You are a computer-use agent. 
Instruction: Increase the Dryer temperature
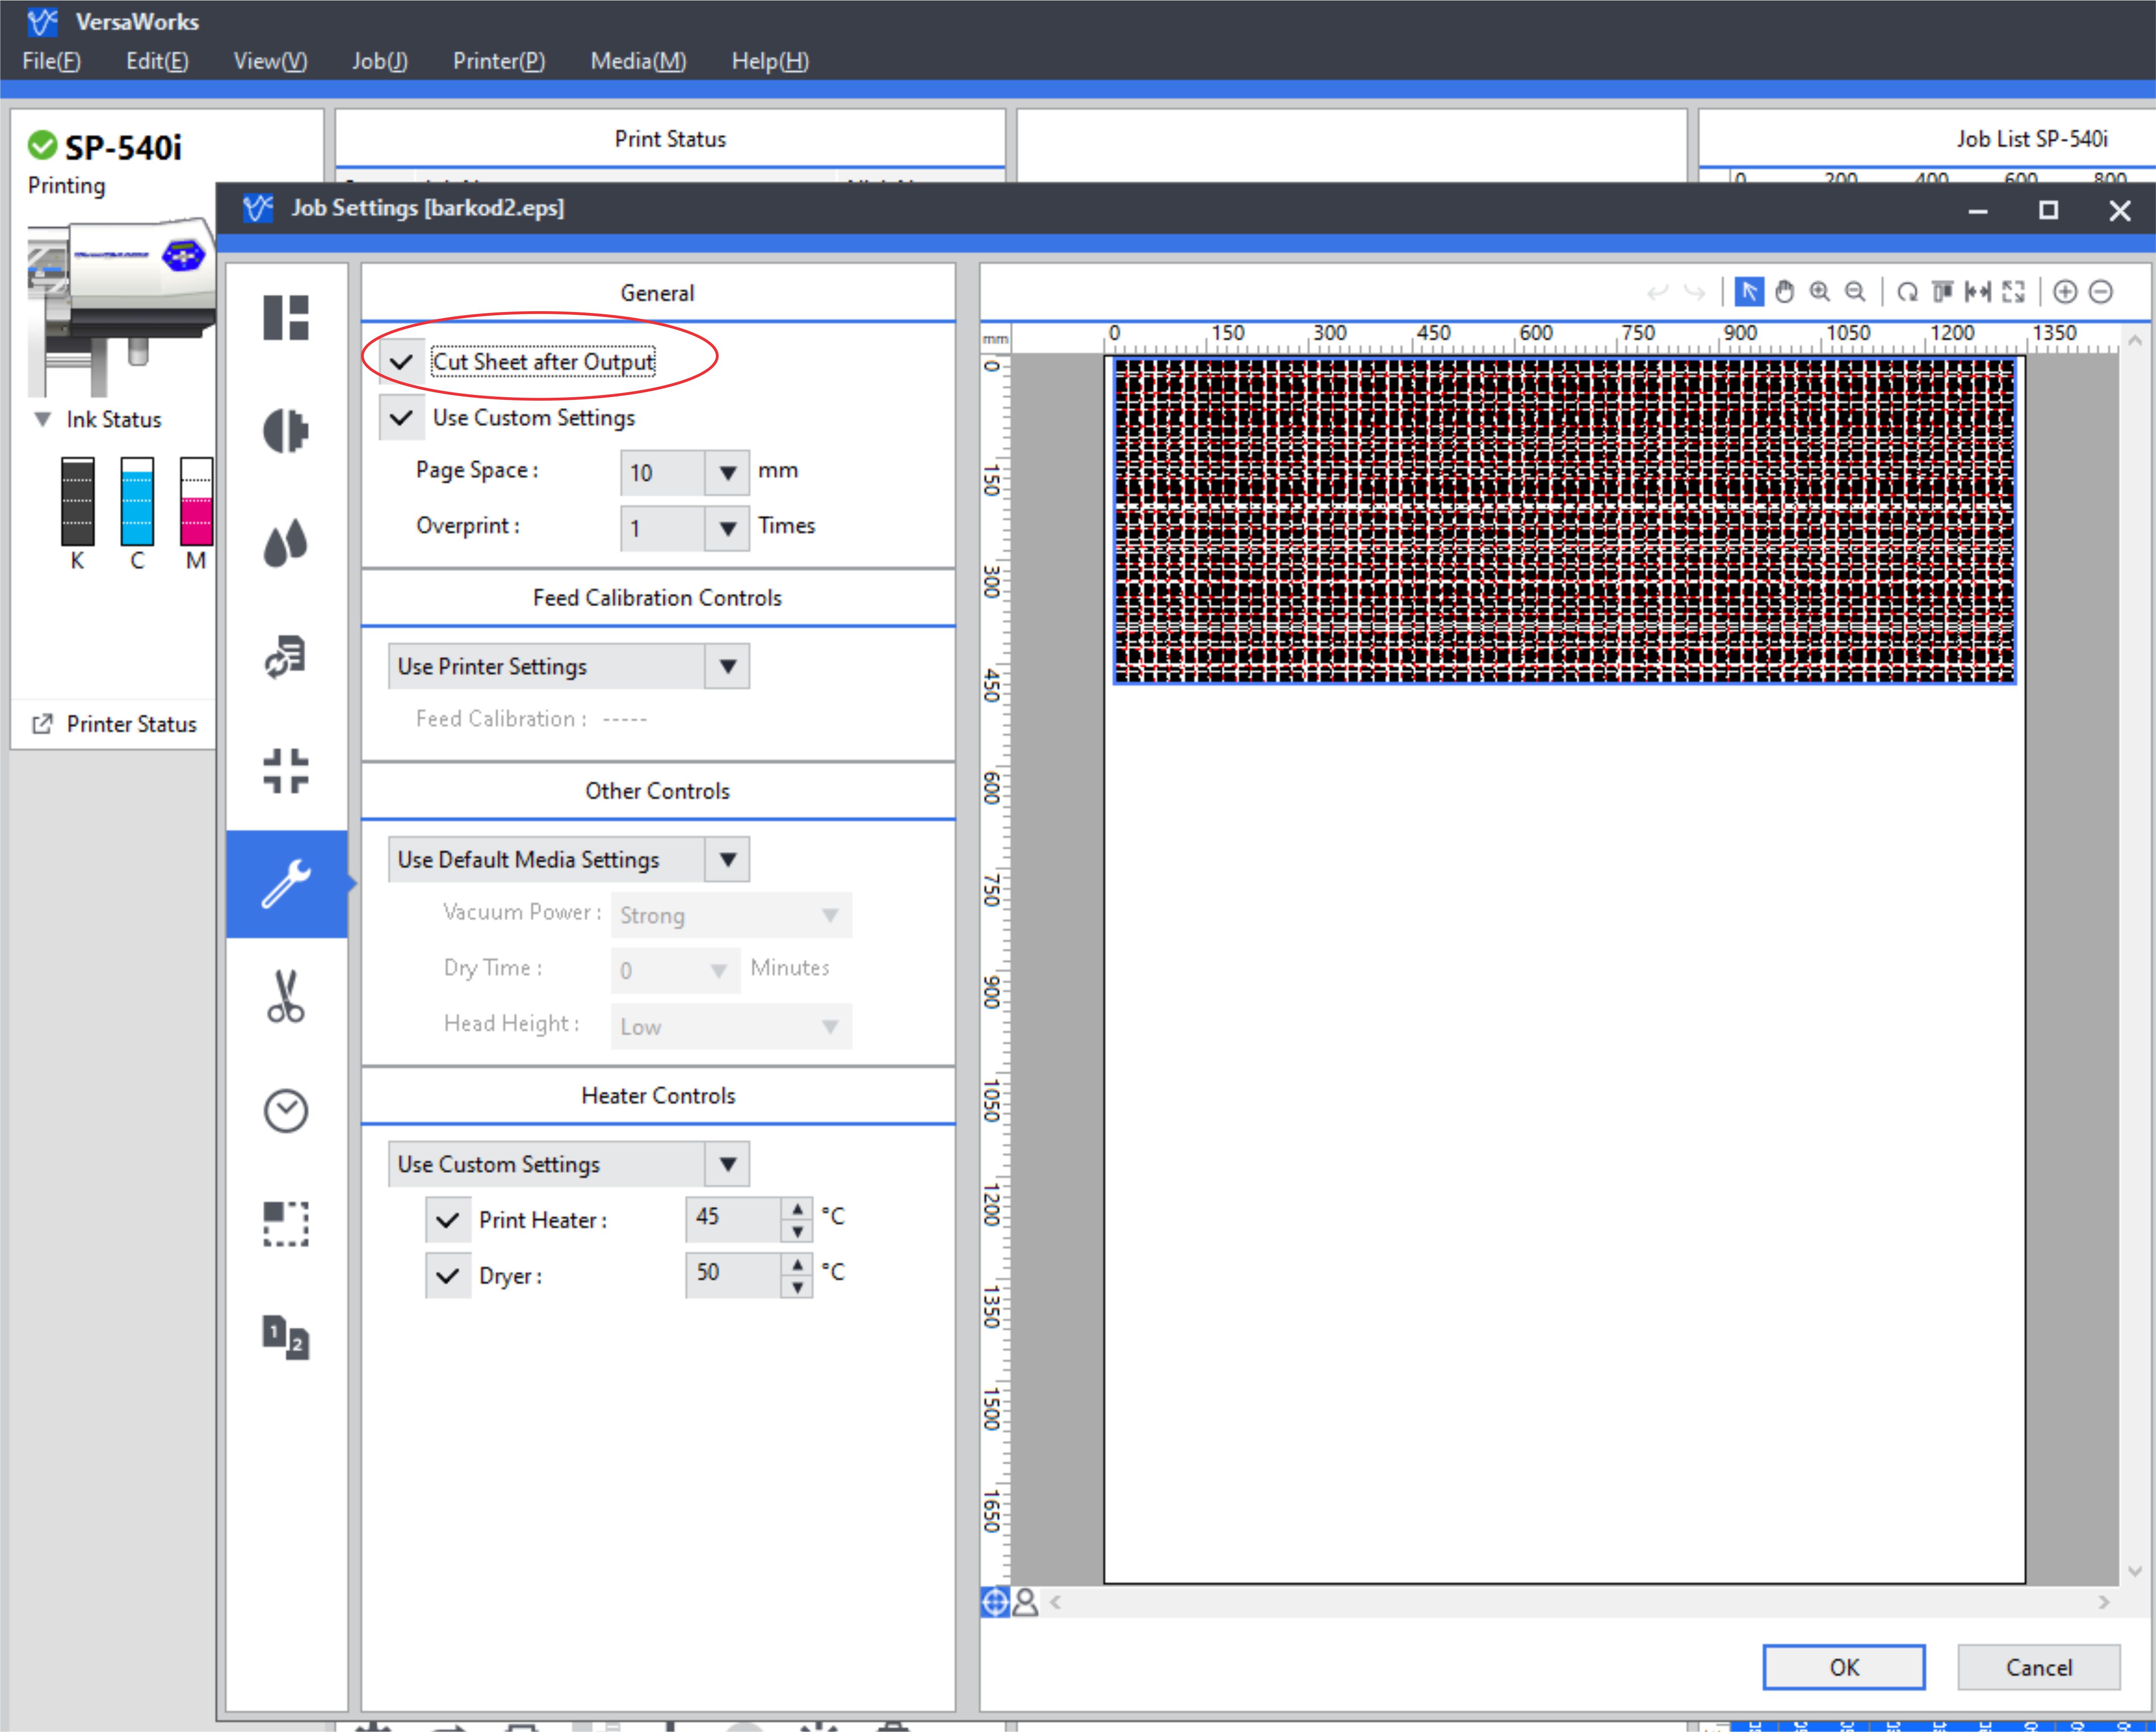(x=797, y=1264)
